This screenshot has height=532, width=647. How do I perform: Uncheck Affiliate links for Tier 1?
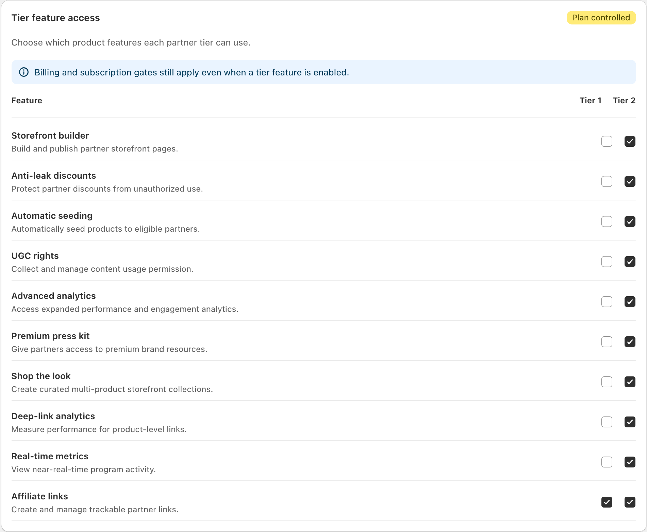pos(607,502)
